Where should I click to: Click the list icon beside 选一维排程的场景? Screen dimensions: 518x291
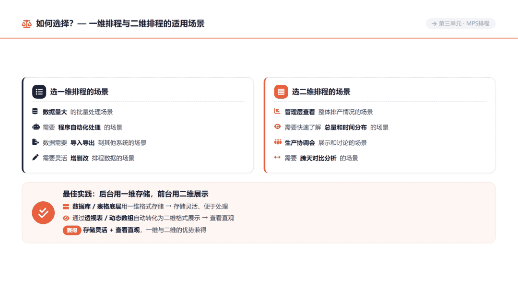39,92
